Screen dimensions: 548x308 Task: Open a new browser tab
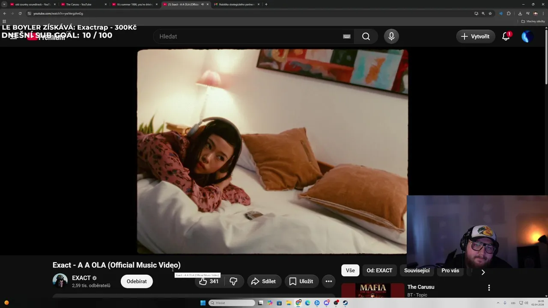[x=266, y=4]
